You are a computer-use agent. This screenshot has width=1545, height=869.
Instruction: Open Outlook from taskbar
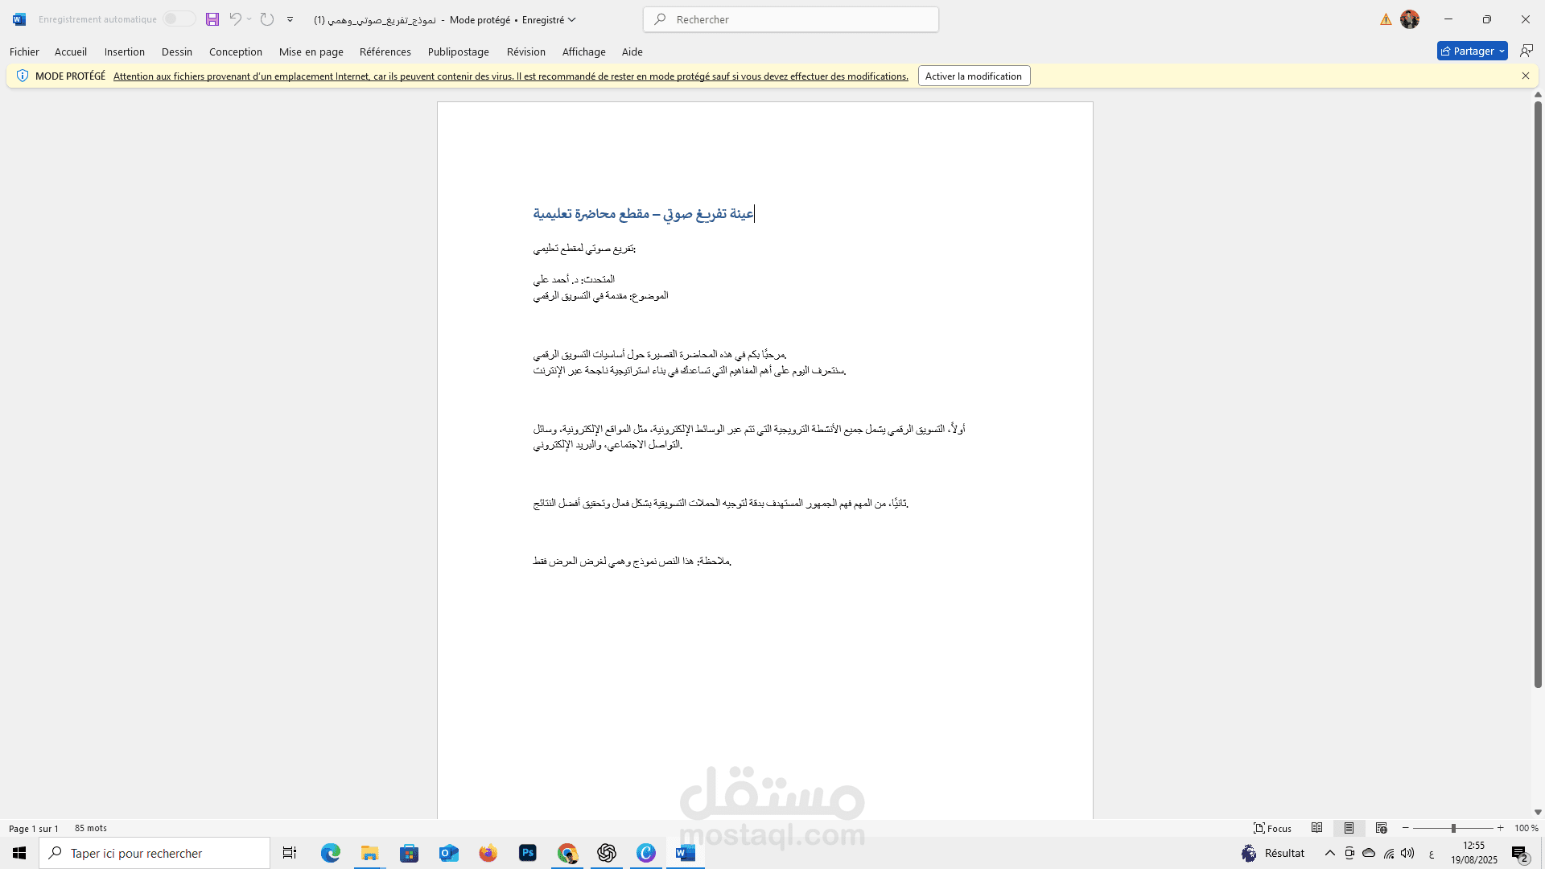(449, 853)
